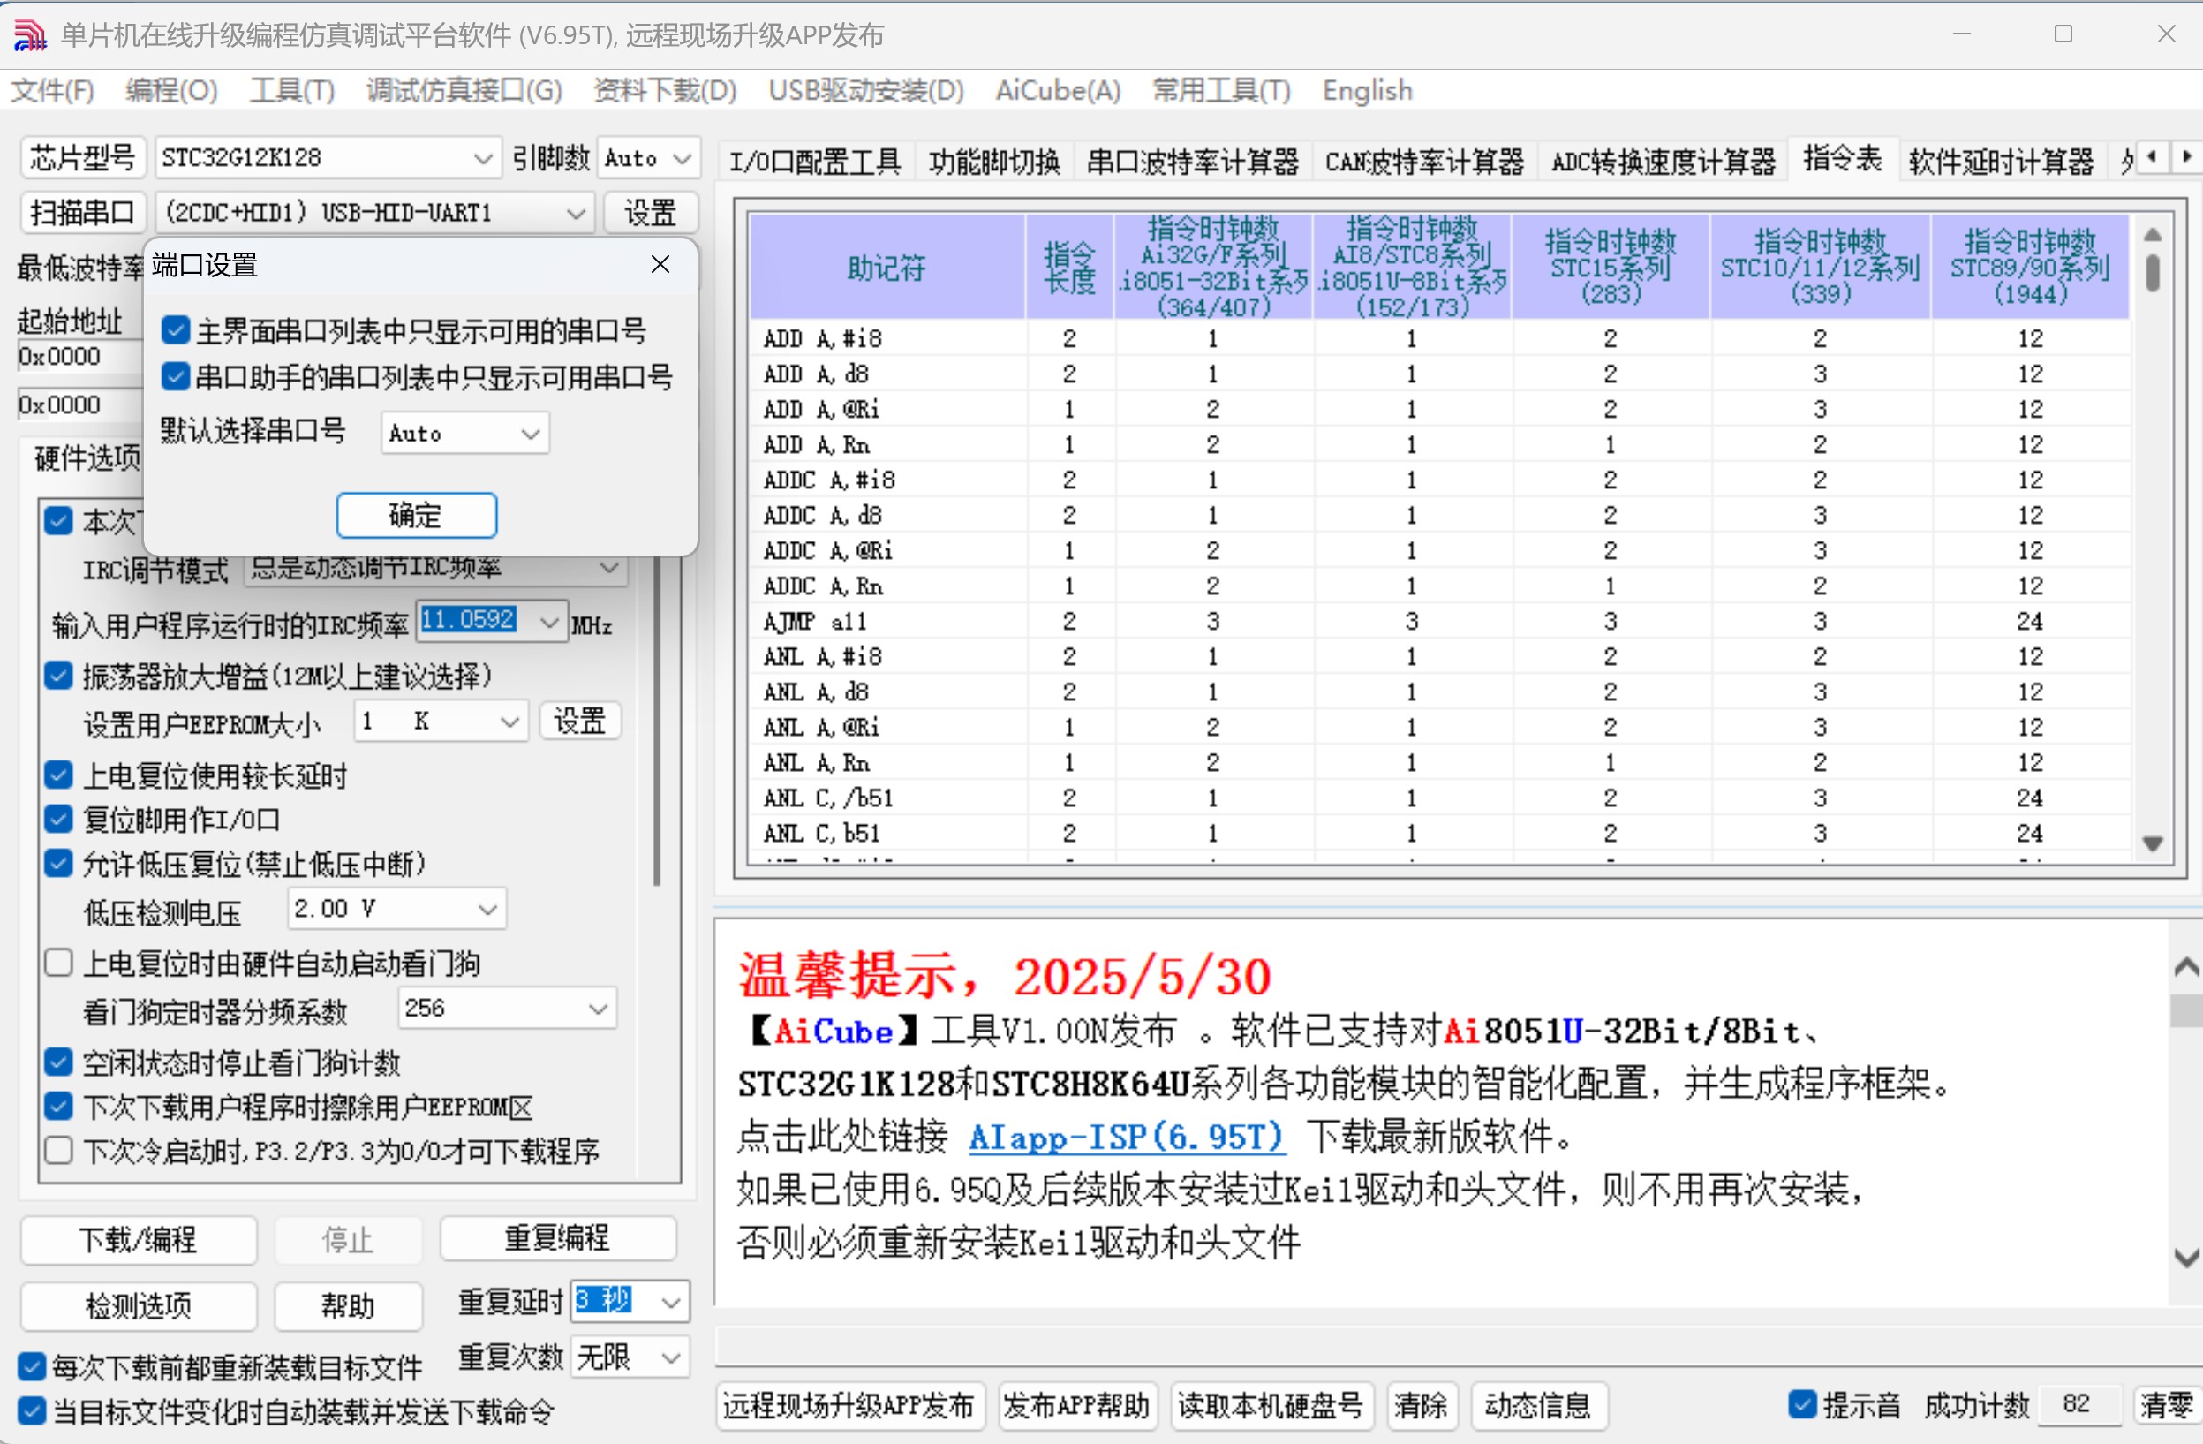Click the instruction table scroll-down arrow
The width and height of the screenshot is (2203, 1444).
2152,843
